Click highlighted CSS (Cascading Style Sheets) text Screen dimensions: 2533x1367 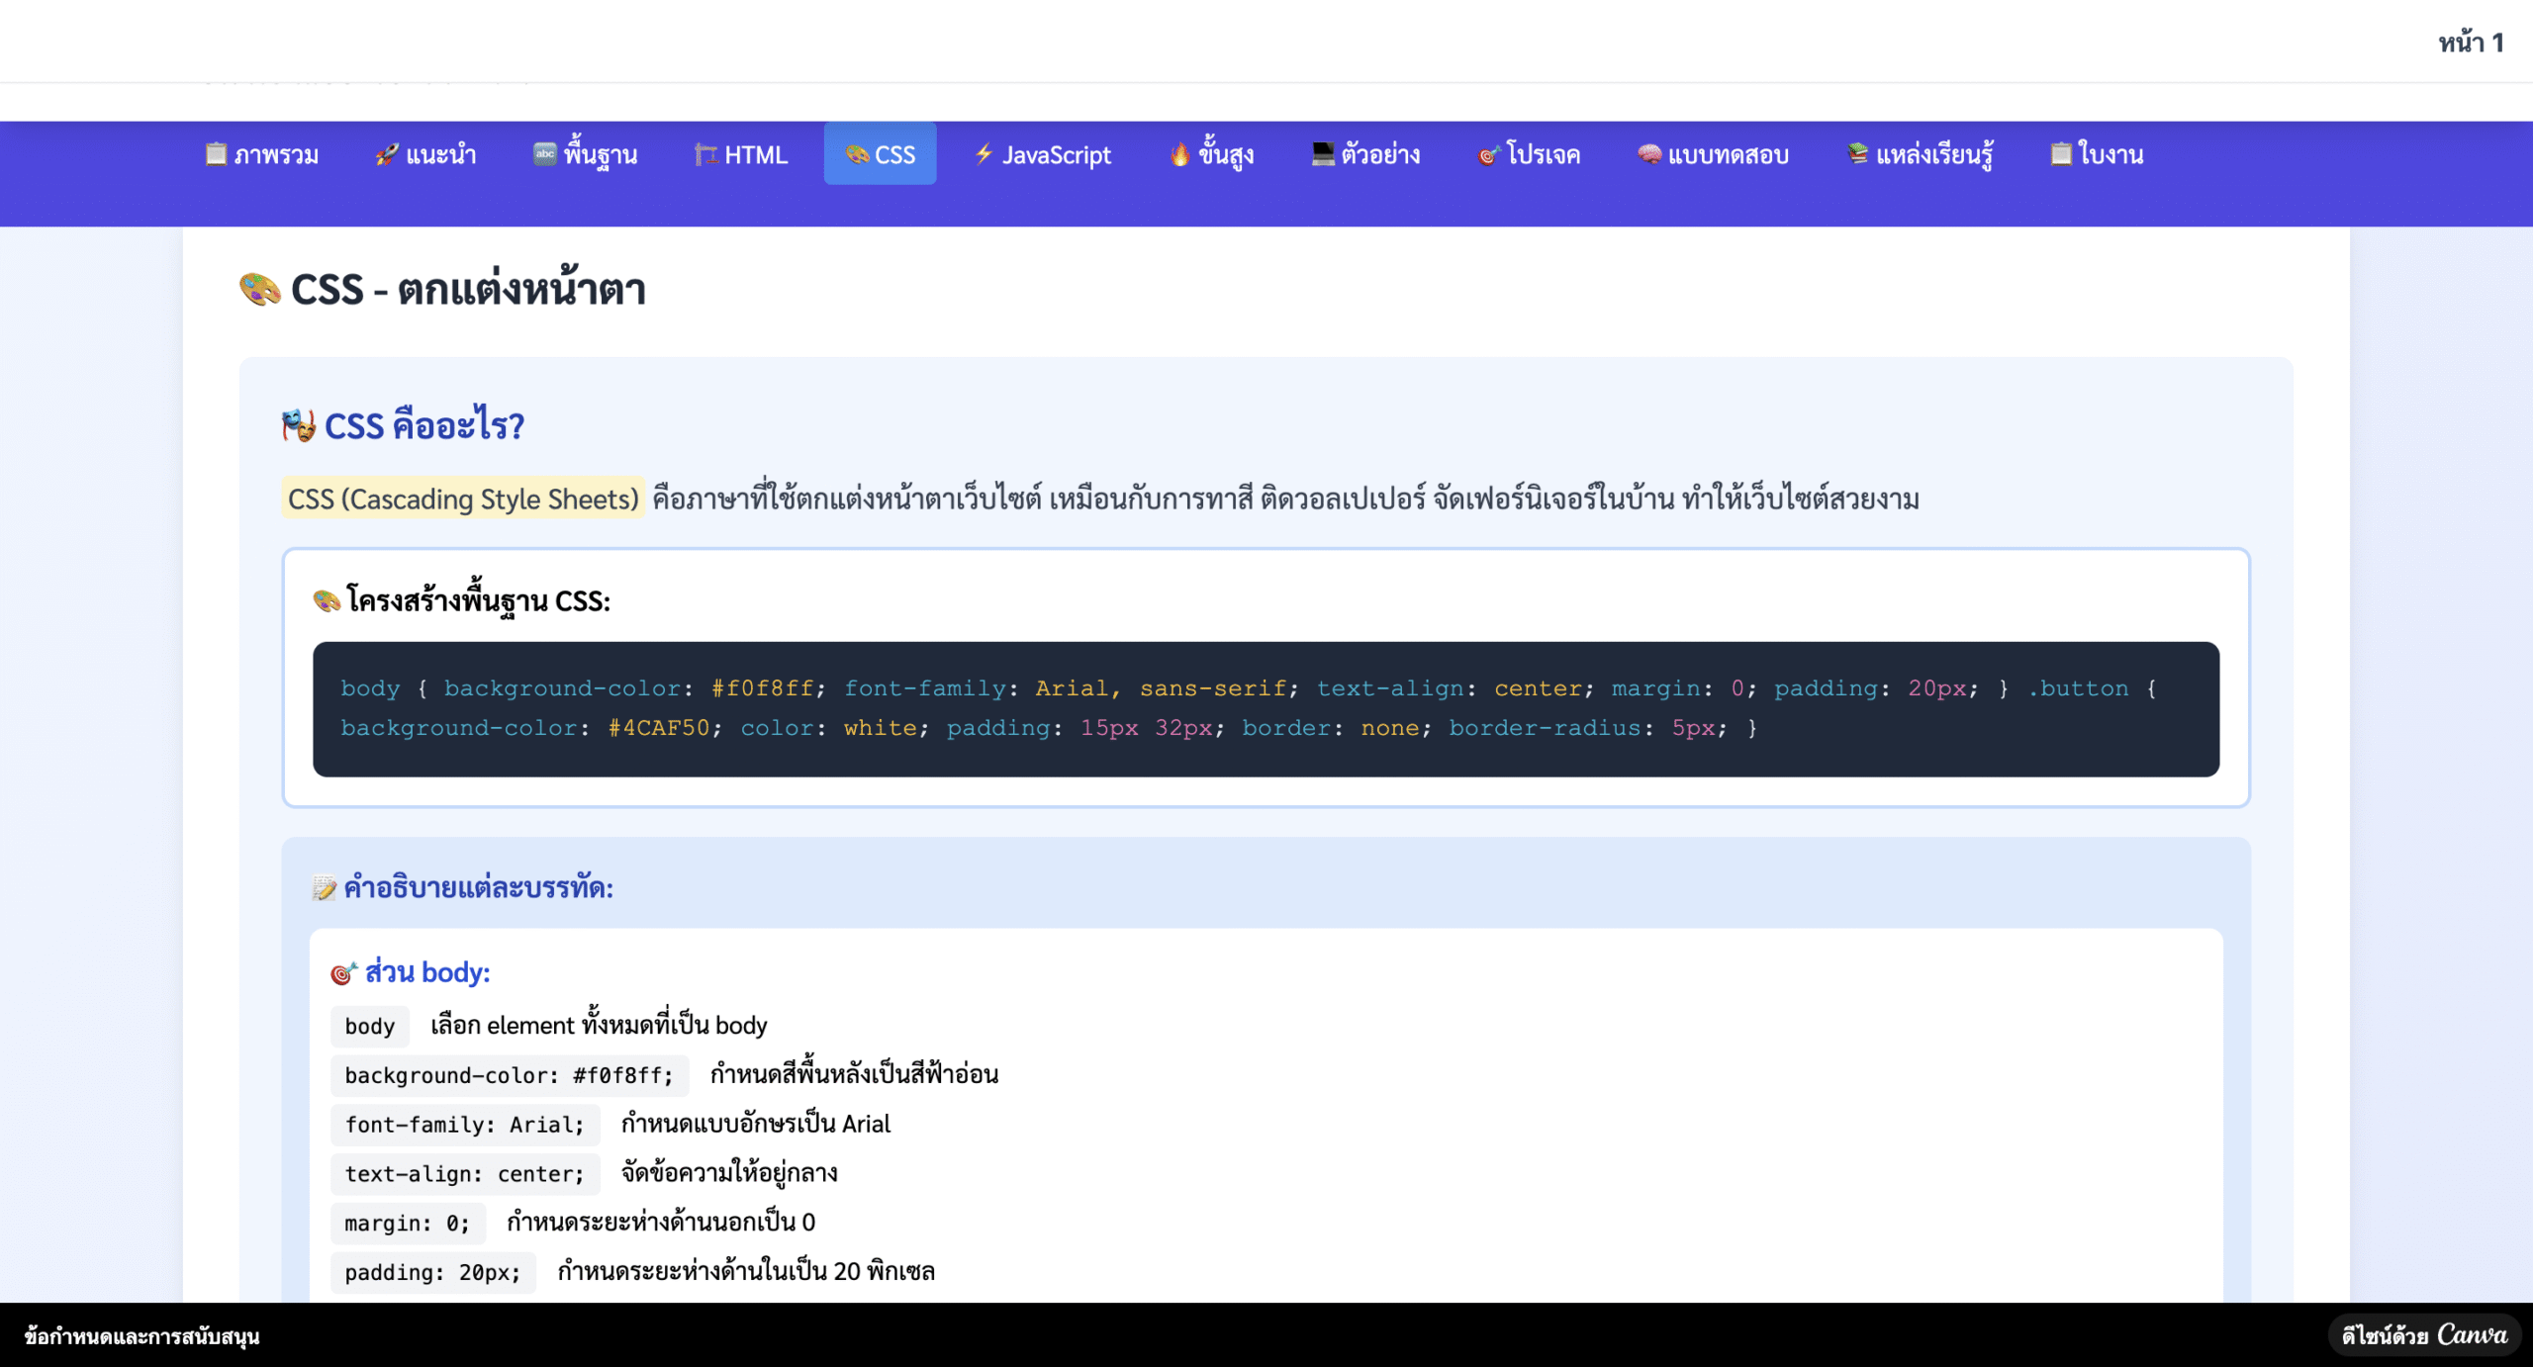[x=463, y=499]
